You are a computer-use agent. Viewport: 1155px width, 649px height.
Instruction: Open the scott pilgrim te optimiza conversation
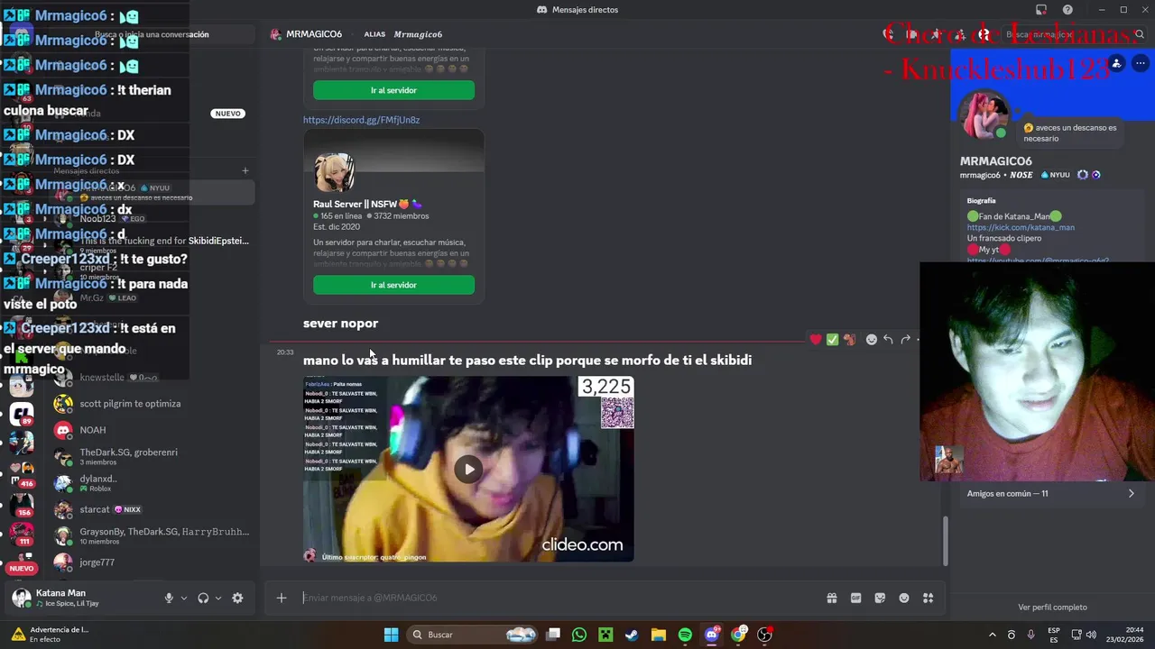click(x=131, y=404)
